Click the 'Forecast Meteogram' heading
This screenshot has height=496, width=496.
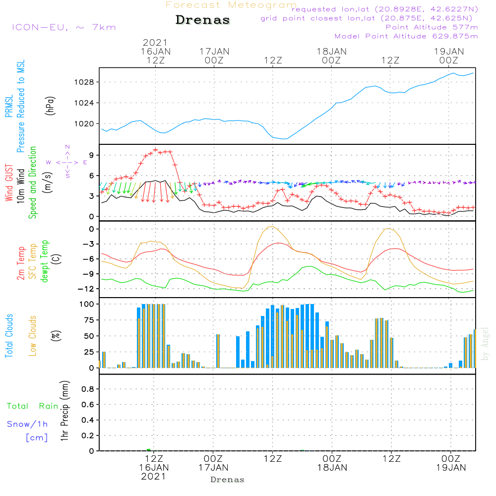(x=231, y=5)
